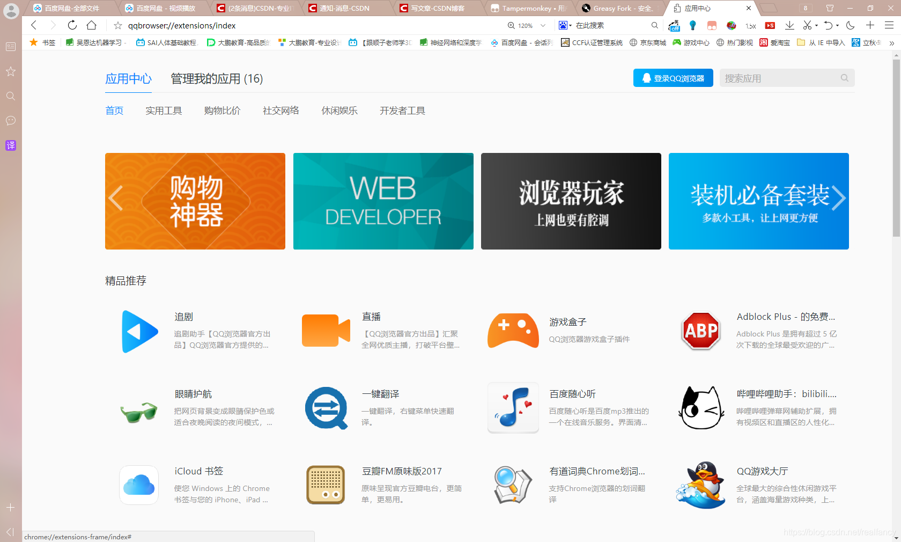This screenshot has width=901, height=542.
Task: Open the sidebar chat bubble icon
Action: click(11, 121)
